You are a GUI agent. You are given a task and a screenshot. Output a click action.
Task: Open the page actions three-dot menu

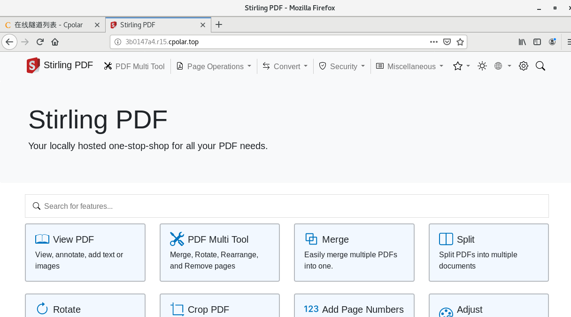434,42
